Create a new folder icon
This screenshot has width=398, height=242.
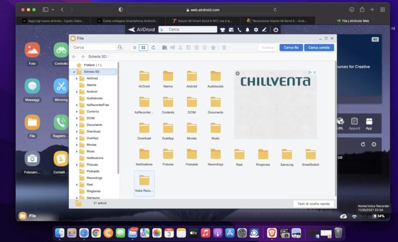[165, 47]
